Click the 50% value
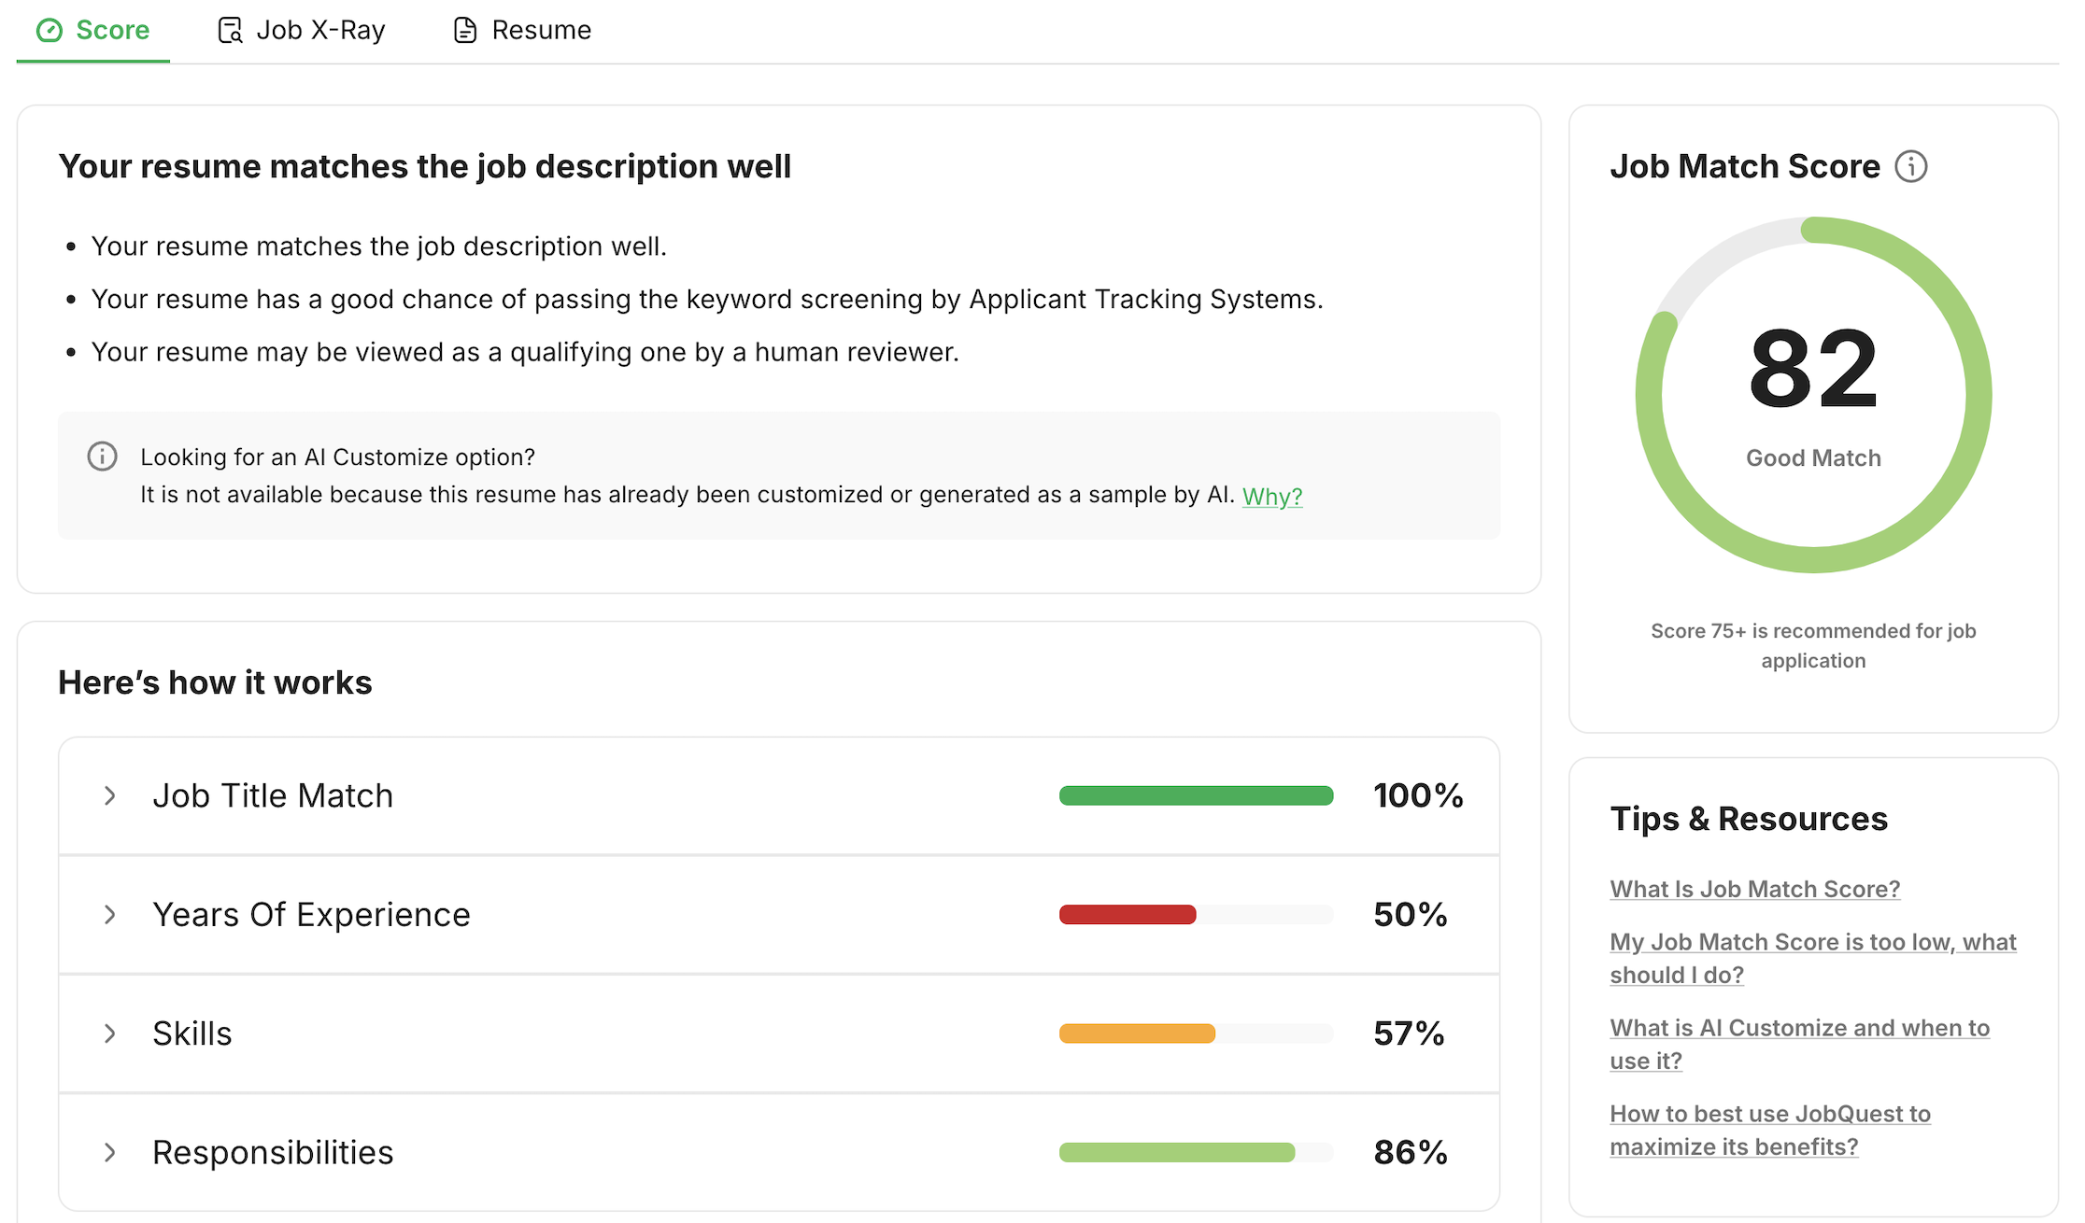Image resolution: width=2085 pixels, height=1223 pixels. click(x=1411, y=915)
